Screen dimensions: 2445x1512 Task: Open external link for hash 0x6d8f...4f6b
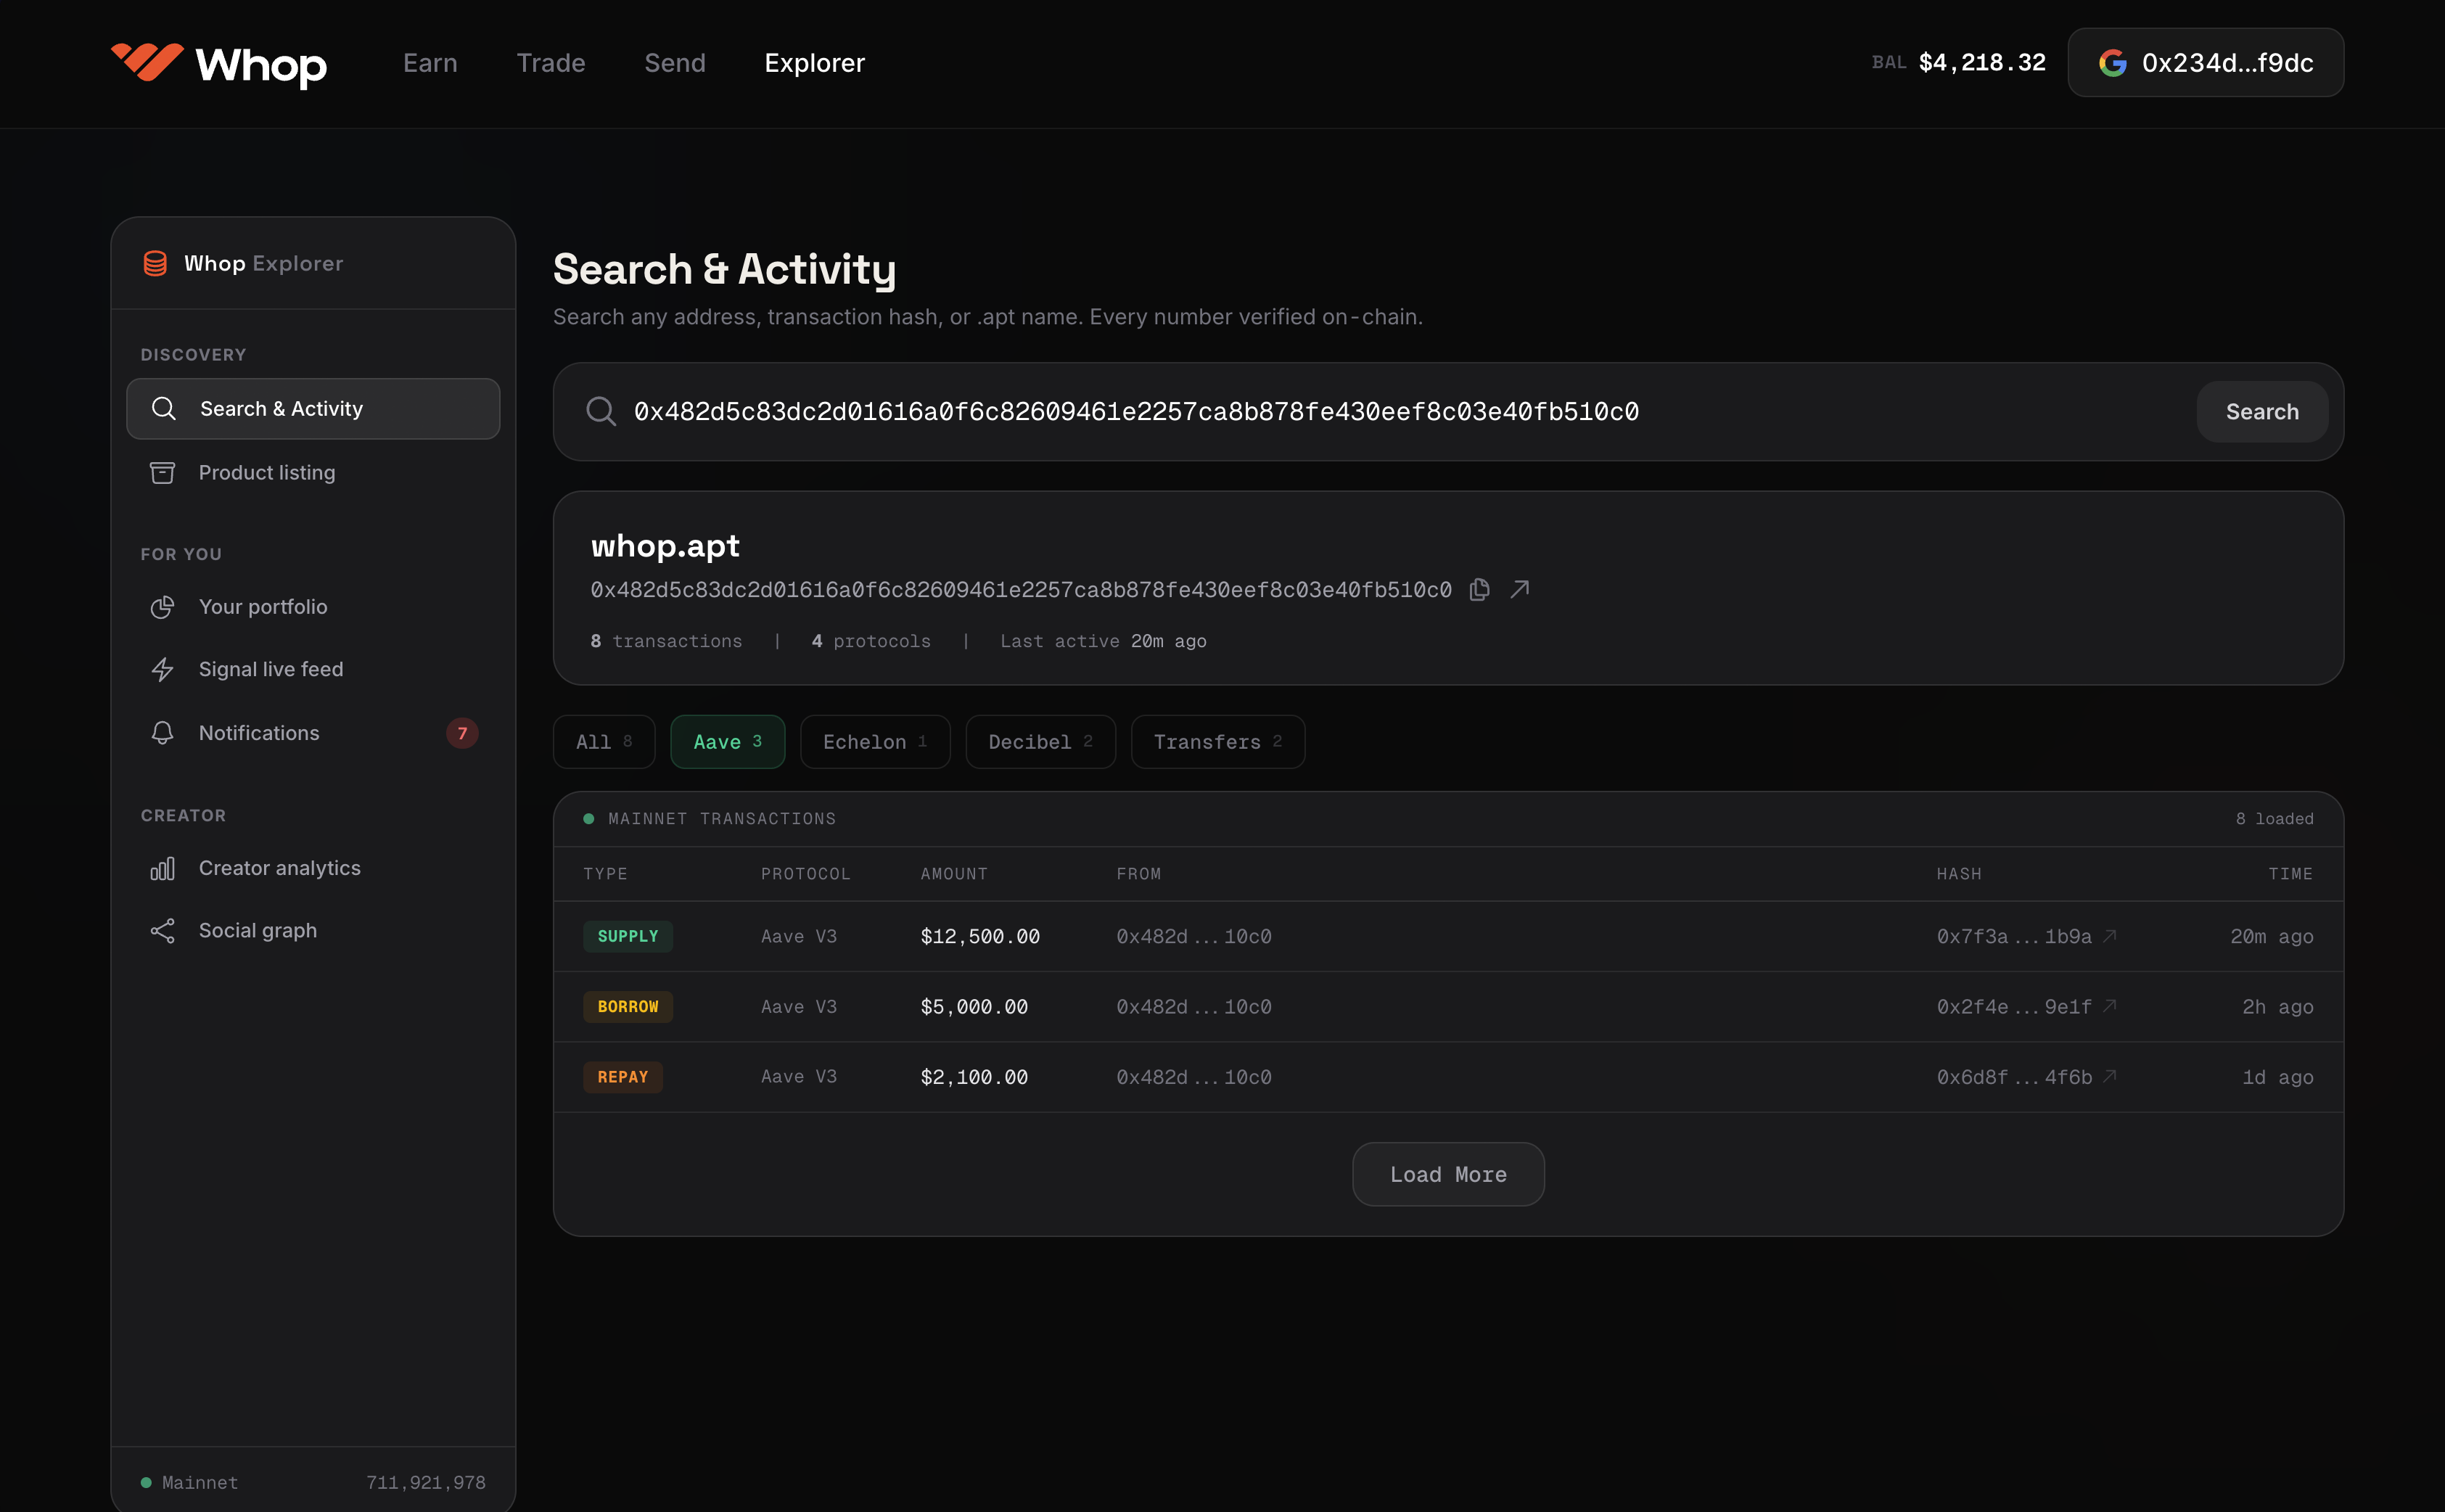pos(2109,1076)
